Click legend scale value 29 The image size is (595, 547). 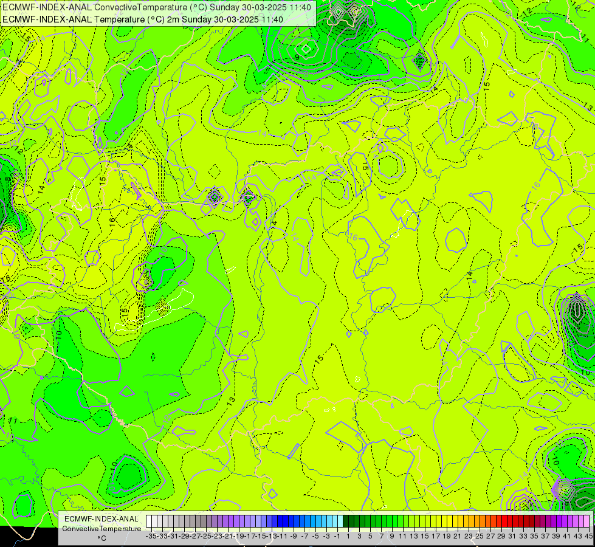(501, 536)
